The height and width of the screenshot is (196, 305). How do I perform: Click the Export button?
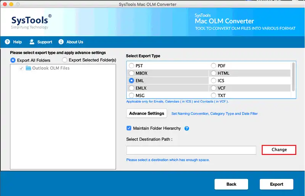tap(276, 184)
